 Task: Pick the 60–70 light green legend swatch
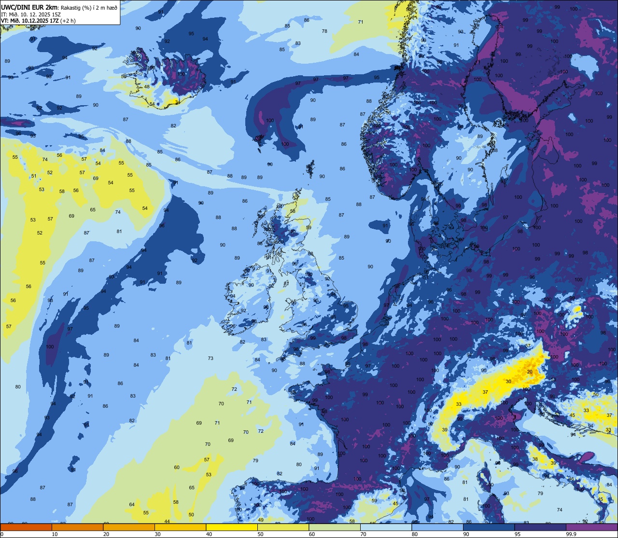point(335,527)
